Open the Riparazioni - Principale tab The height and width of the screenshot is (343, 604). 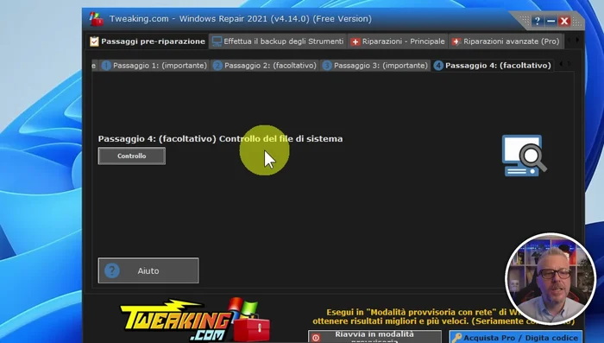pos(399,41)
